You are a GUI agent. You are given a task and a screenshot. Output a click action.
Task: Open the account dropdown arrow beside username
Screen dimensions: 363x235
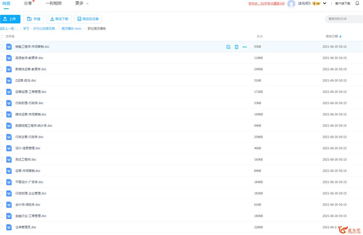point(325,3)
